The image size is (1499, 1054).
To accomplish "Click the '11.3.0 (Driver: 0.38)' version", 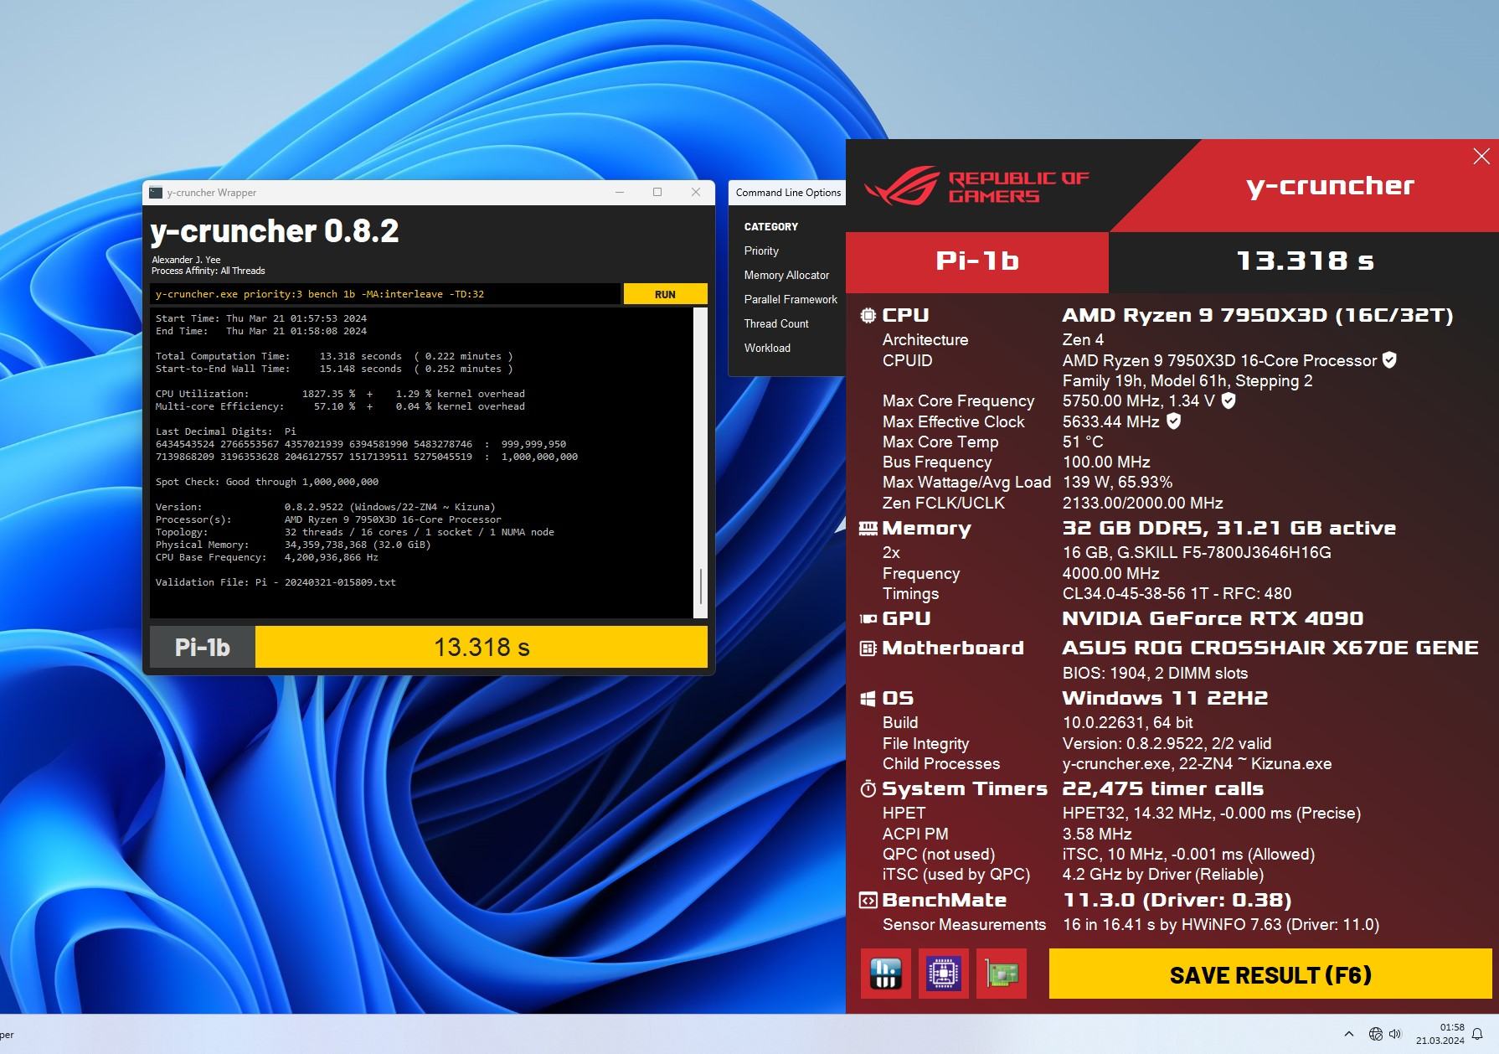I will click(x=1177, y=901).
